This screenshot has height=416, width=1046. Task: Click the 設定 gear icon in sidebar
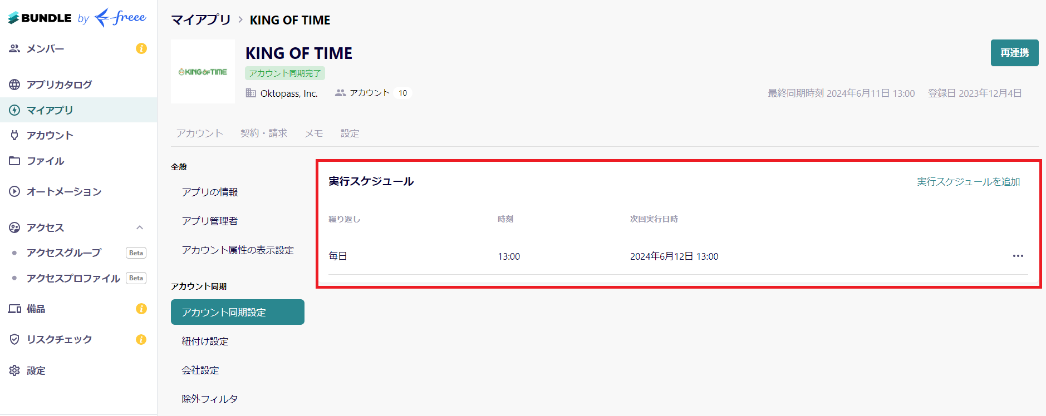(x=14, y=370)
